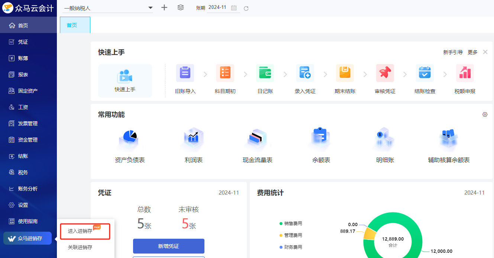Open 使用指南 in the sidebar
Image resolution: width=494 pixels, height=258 pixels.
(28, 221)
